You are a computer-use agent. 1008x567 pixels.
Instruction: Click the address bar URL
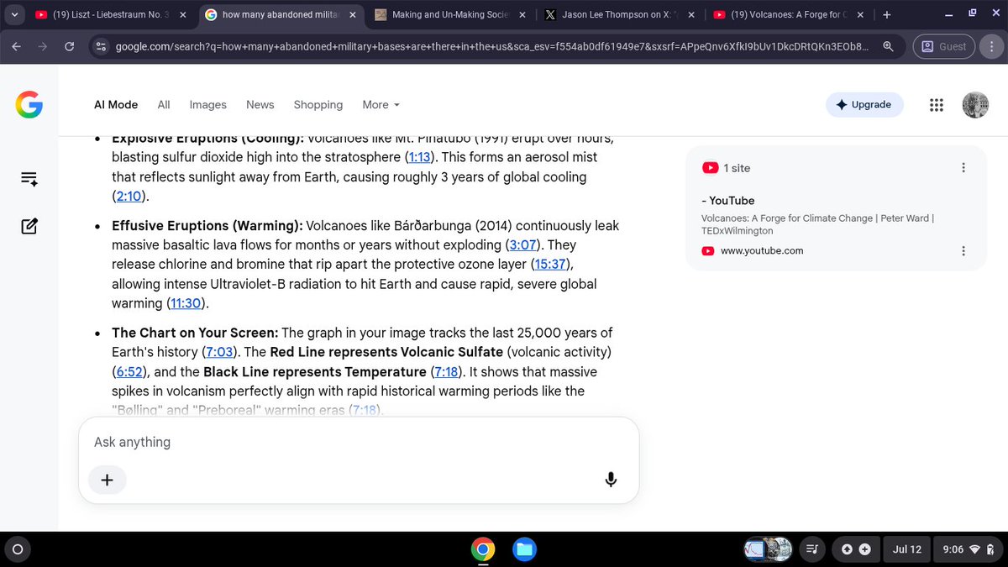pos(493,46)
